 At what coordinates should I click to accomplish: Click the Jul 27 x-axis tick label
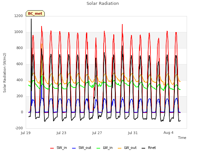97,133
